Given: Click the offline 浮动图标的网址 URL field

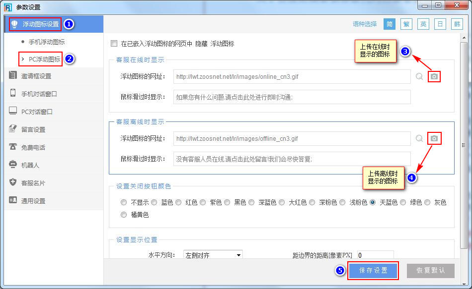Looking at the screenshot, I should 292,138.
